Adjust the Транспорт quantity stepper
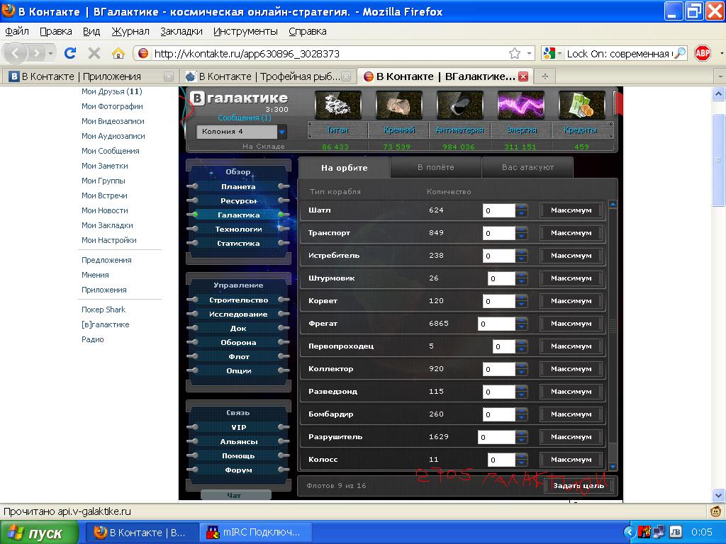This screenshot has width=726, height=544. 521,233
